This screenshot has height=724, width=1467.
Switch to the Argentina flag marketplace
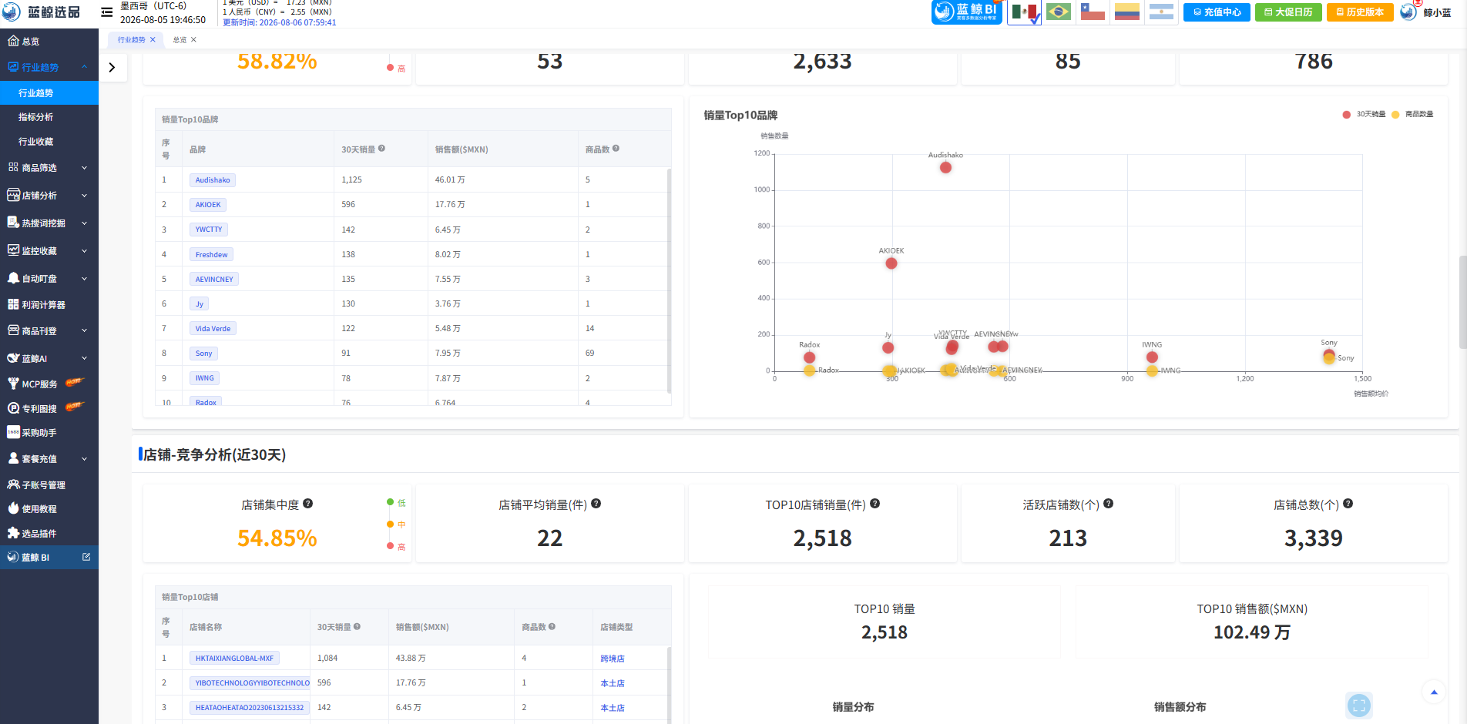pyautogui.click(x=1161, y=12)
